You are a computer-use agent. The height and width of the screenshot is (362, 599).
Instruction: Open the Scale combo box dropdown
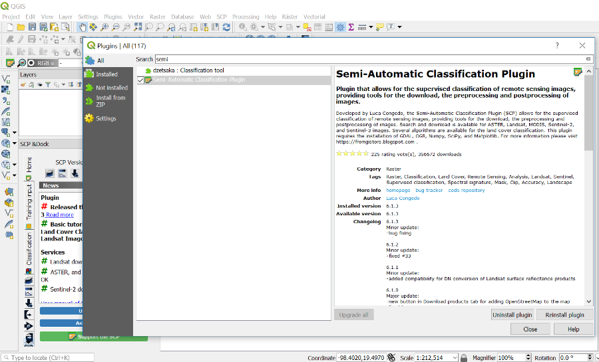pyautogui.click(x=455, y=357)
